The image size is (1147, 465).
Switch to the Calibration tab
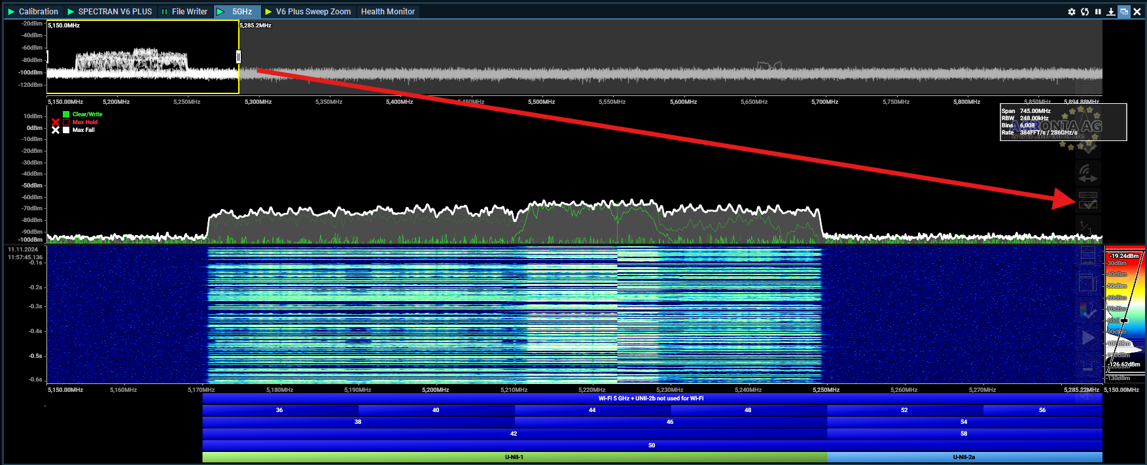[33, 12]
